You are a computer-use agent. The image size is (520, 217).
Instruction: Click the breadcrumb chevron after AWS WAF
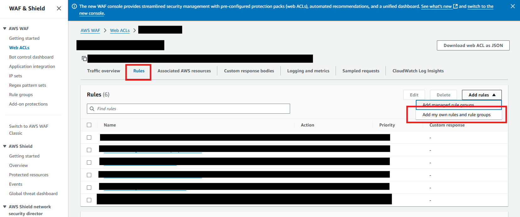click(x=105, y=30)
